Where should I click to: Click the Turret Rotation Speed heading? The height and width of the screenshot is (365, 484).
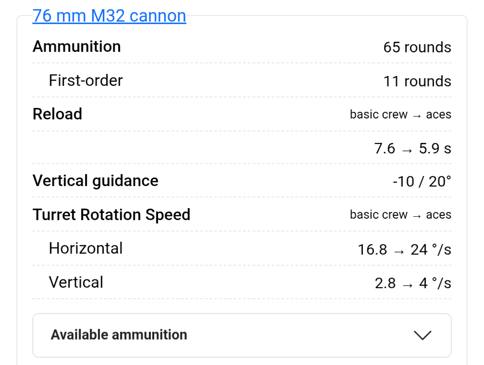[111, 214]
